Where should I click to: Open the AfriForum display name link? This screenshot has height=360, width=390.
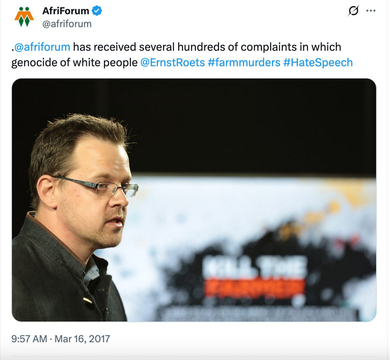[66, 11]
